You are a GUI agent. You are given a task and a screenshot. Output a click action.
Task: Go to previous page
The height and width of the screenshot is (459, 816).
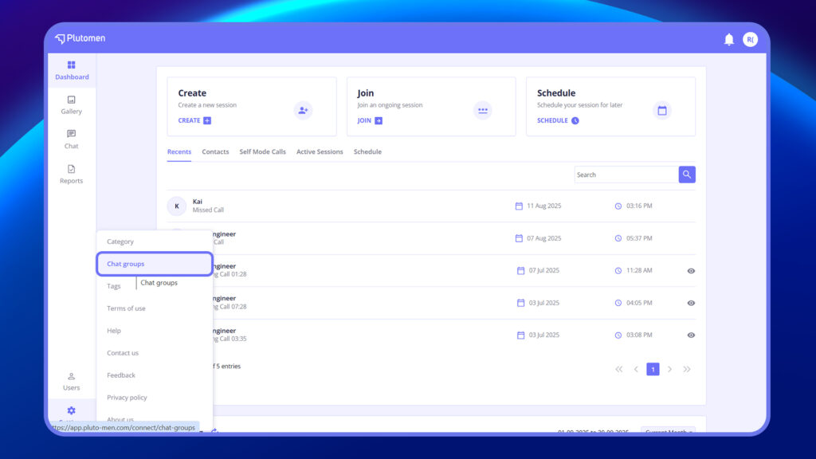click(636, 369)
